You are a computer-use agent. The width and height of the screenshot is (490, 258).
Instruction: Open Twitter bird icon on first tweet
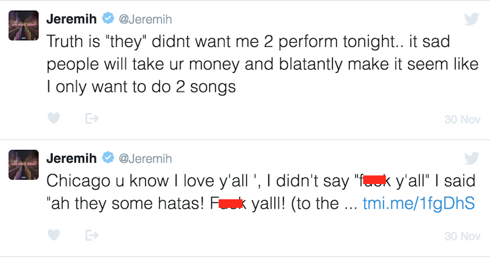pos(471,19)
